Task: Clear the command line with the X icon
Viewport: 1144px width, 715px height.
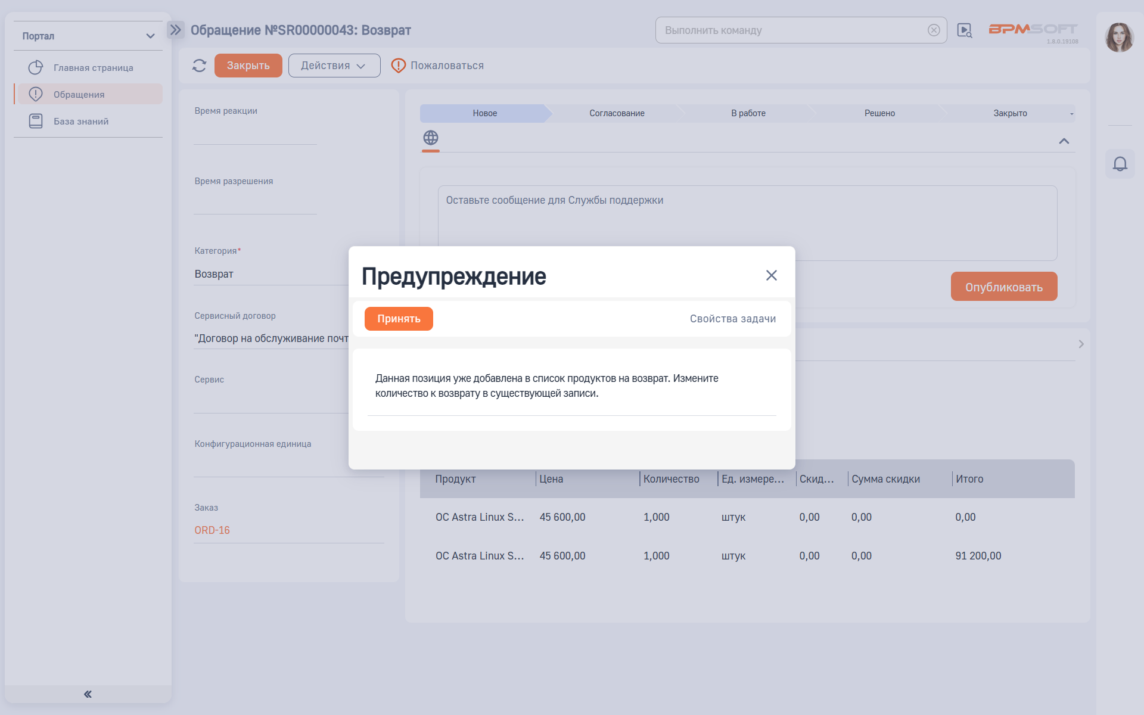Action: point(933,30)
